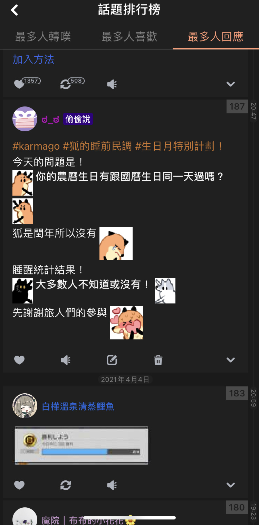Open the 加入方法 link
Image resolution: width=259 pixels, height=525 pixels.
(33, 59)
